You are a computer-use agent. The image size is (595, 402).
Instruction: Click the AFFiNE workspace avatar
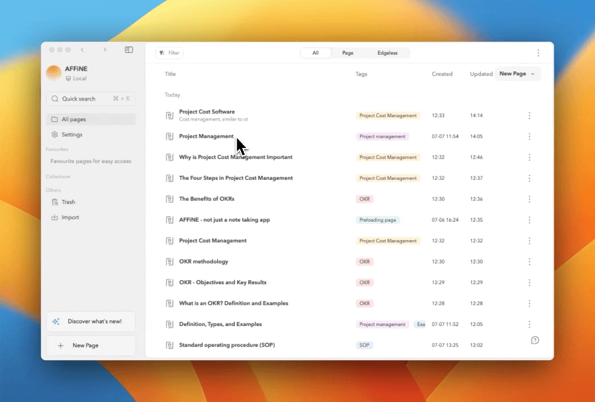tap(54, 73)
